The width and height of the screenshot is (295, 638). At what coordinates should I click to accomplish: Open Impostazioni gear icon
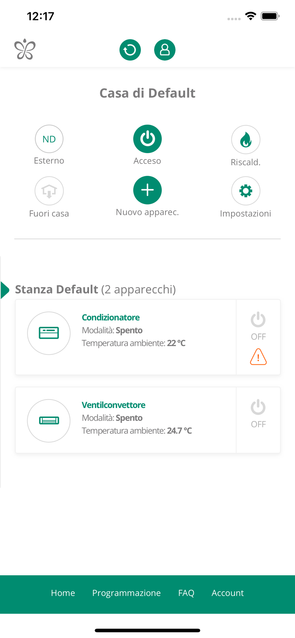[x=246, y=191]
